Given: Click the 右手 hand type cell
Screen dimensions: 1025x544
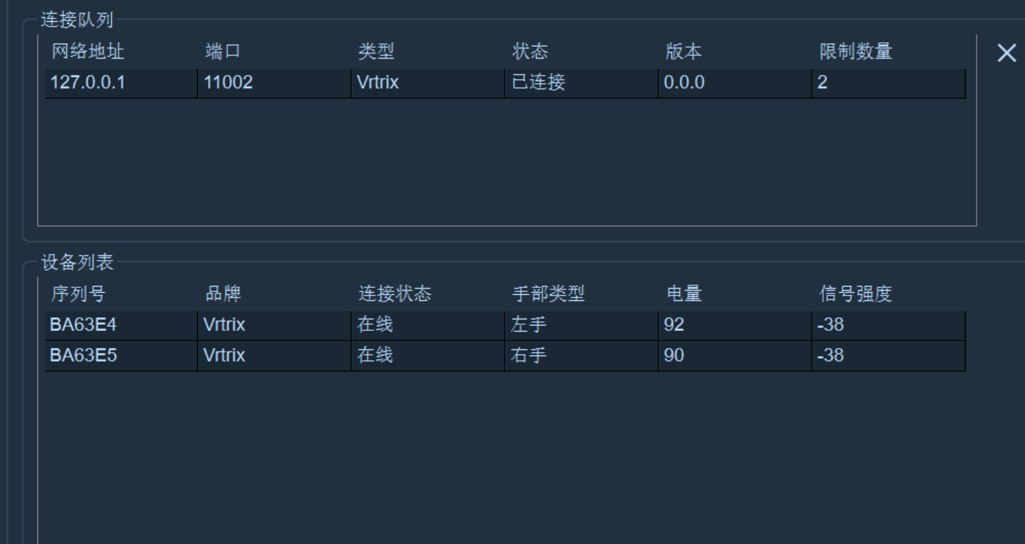Looking at the screenshot, I should (x=581, y=355).
